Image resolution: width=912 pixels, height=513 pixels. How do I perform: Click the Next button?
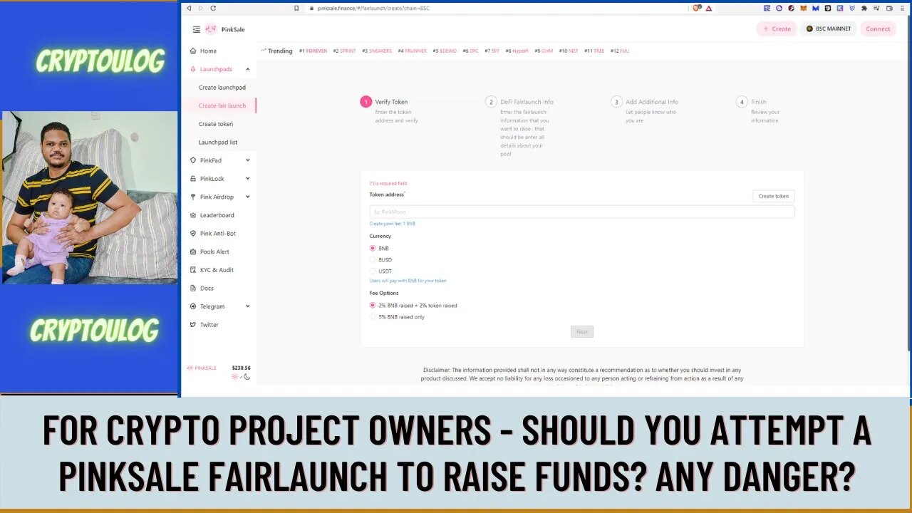point(582,331)
